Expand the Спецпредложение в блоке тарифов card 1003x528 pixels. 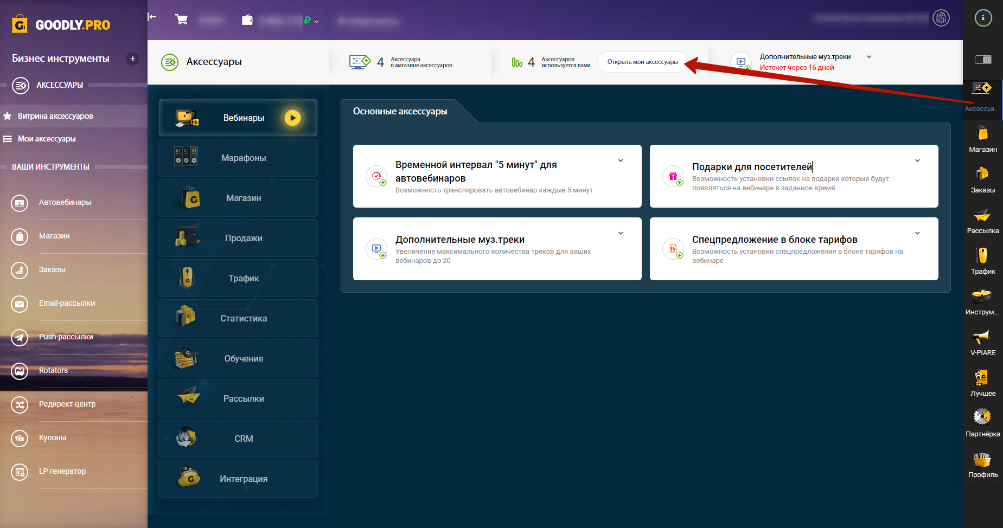click(917, 233)
